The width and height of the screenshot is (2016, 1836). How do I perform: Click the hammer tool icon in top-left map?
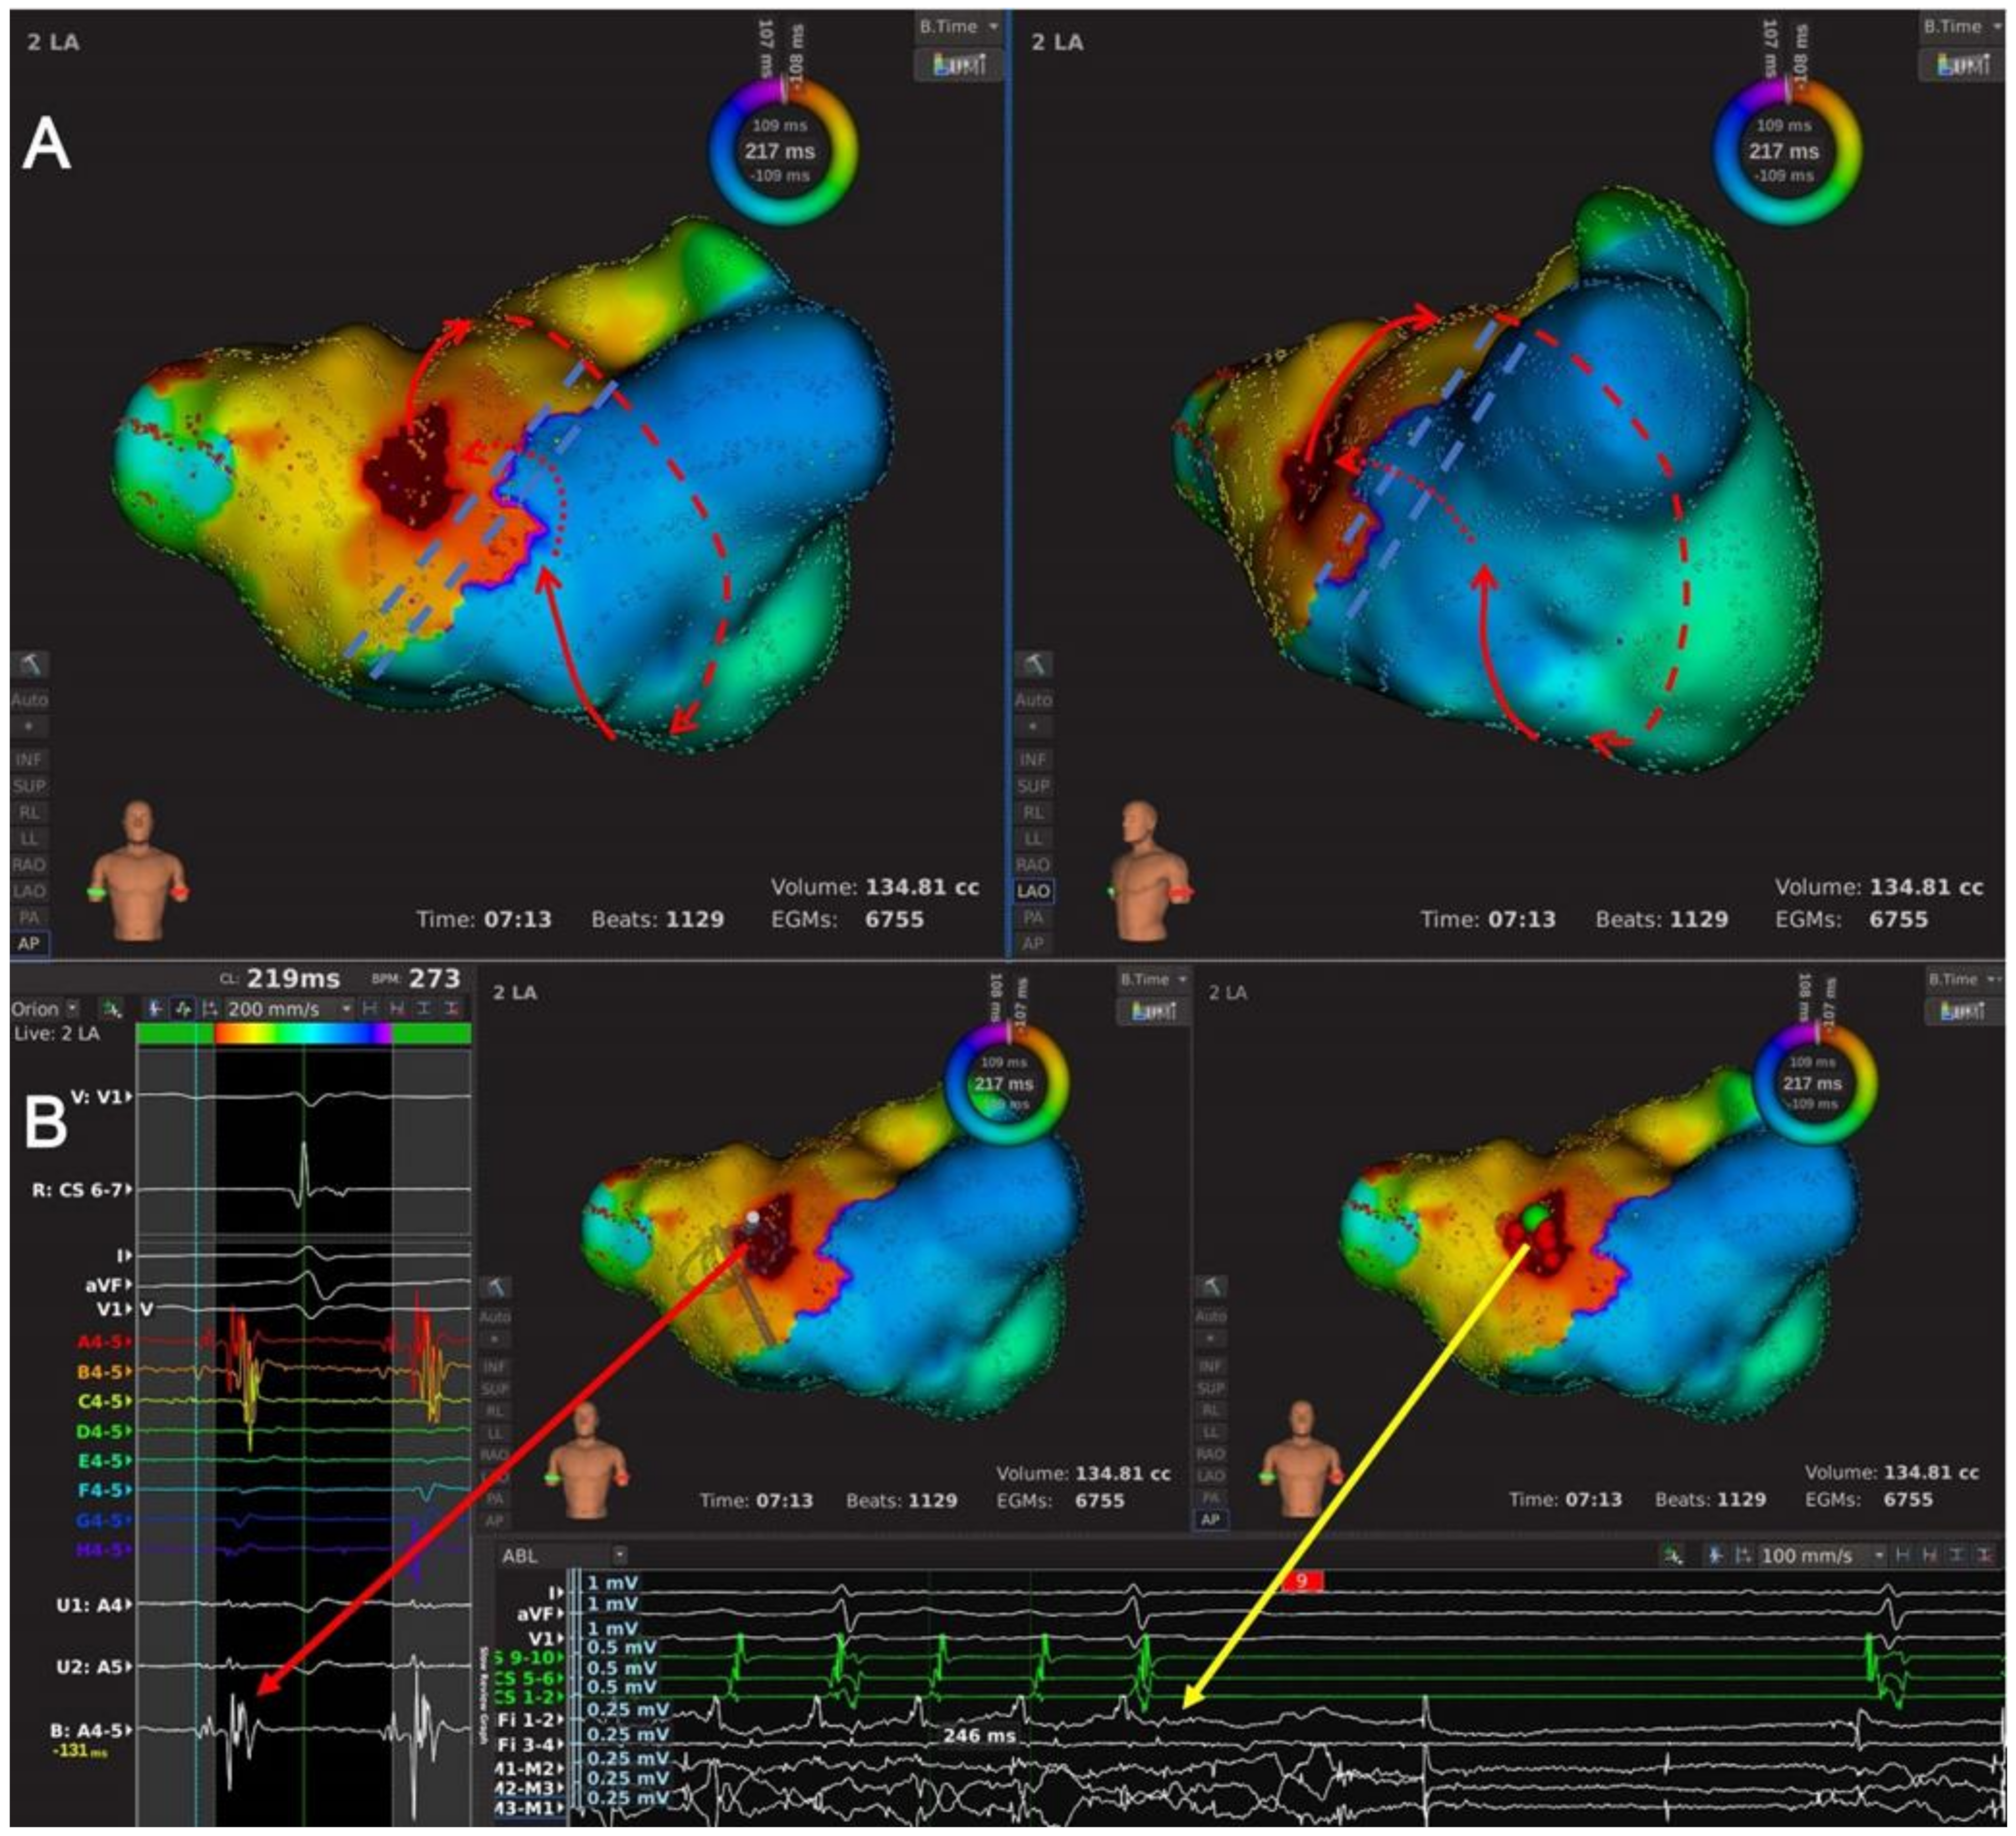(30, 664)
